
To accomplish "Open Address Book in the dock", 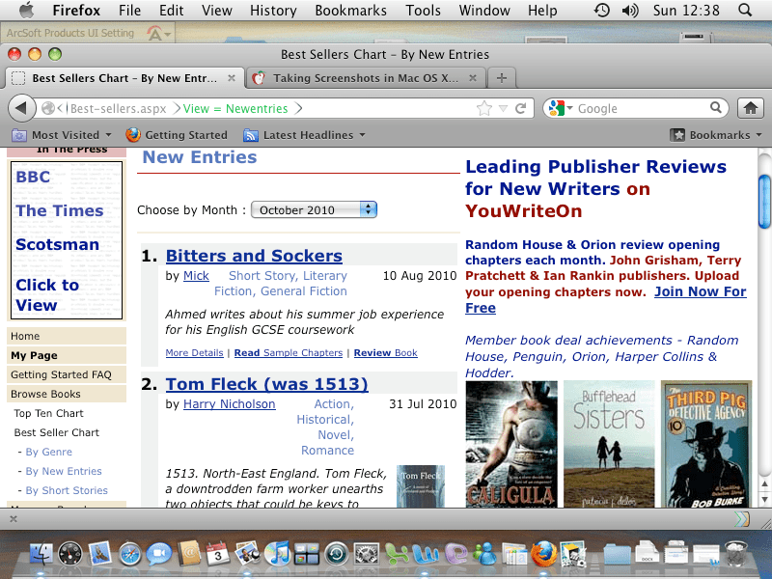I will point(189,553).
